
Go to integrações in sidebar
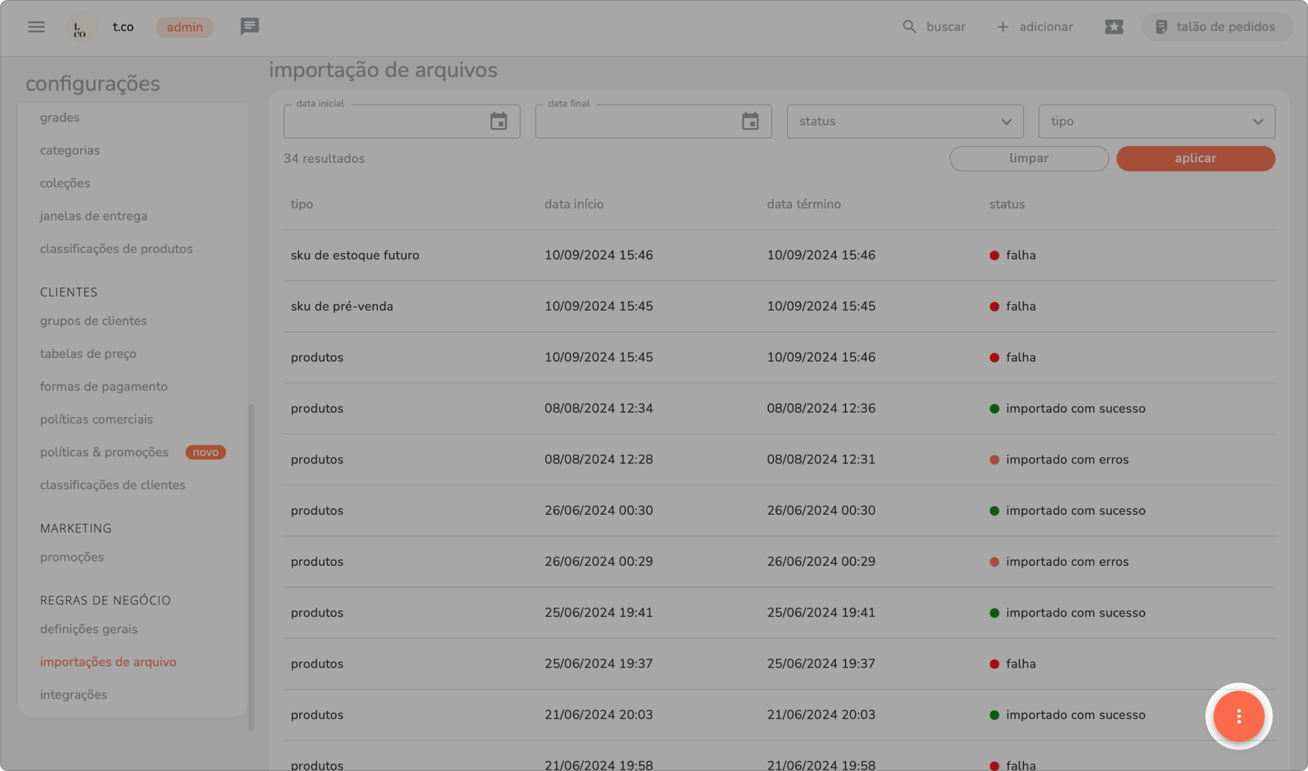73,695
